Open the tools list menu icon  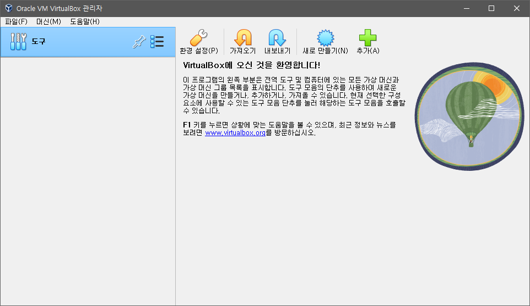[157, 41]
